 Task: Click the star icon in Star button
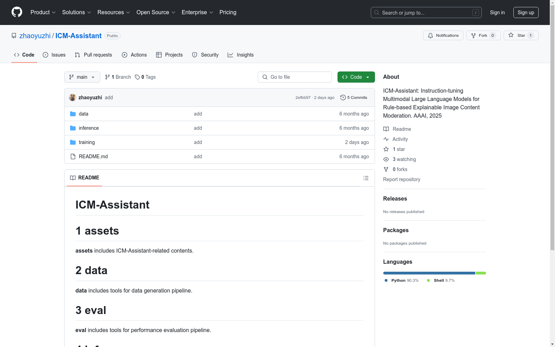[511, 35]
